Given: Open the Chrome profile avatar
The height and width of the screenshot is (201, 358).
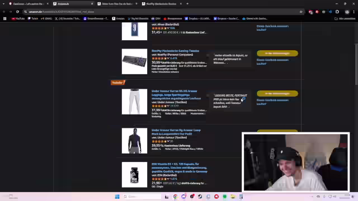Looking at the screenshot, I should coord(347,12).
